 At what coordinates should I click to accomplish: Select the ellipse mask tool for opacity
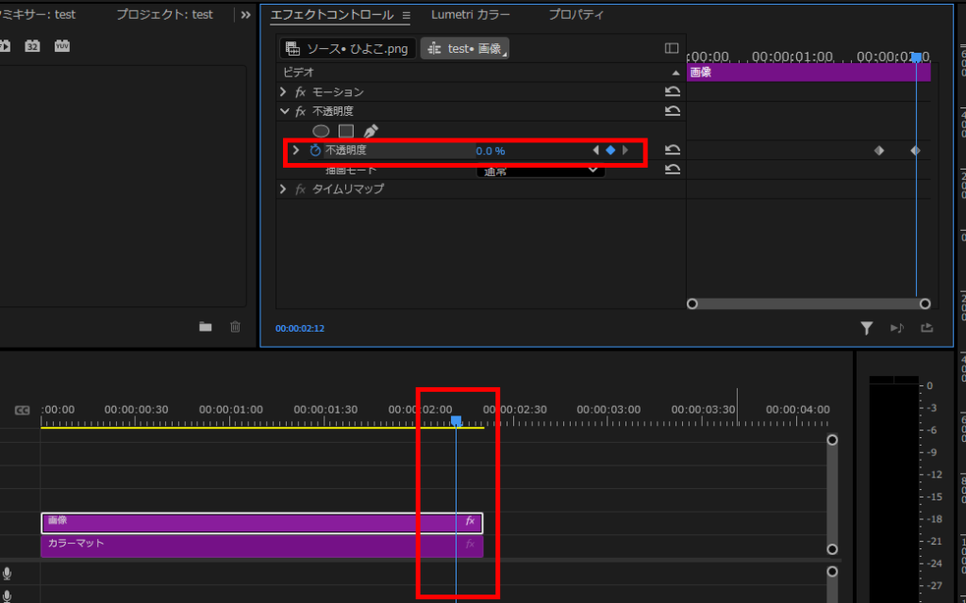(x=320, y=130)
